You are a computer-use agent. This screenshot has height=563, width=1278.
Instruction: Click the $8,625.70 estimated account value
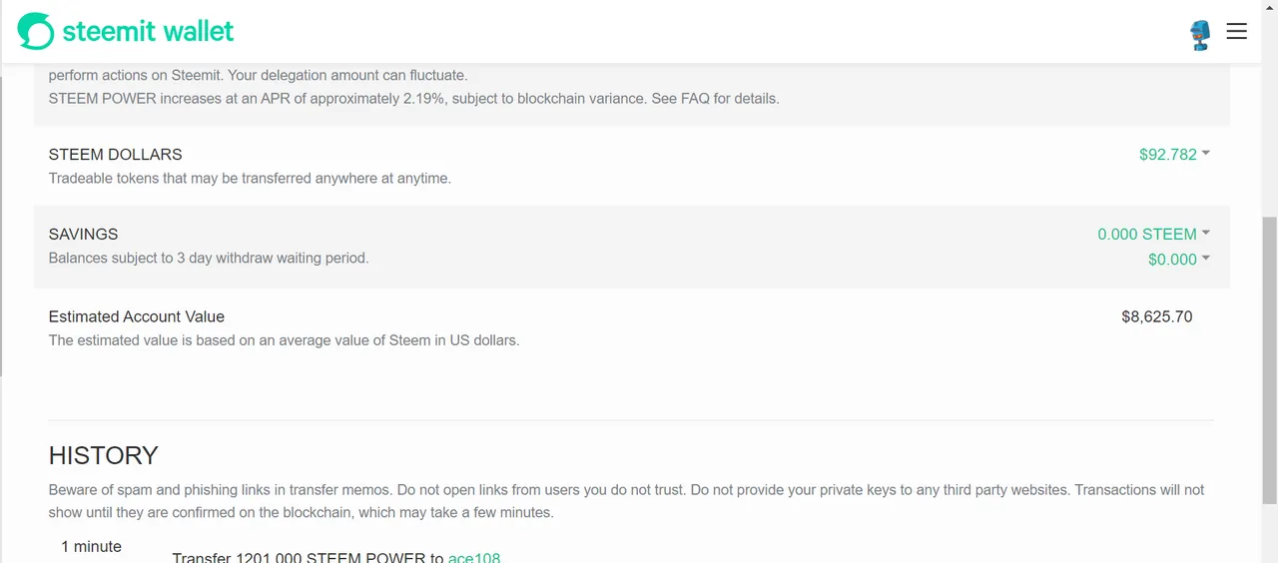1156,316
